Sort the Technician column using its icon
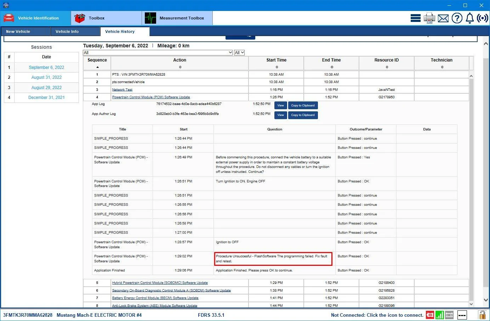 click(x=442, y=67)
